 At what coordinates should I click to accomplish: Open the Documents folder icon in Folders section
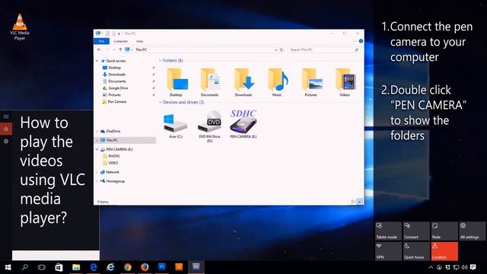[210, 82]
